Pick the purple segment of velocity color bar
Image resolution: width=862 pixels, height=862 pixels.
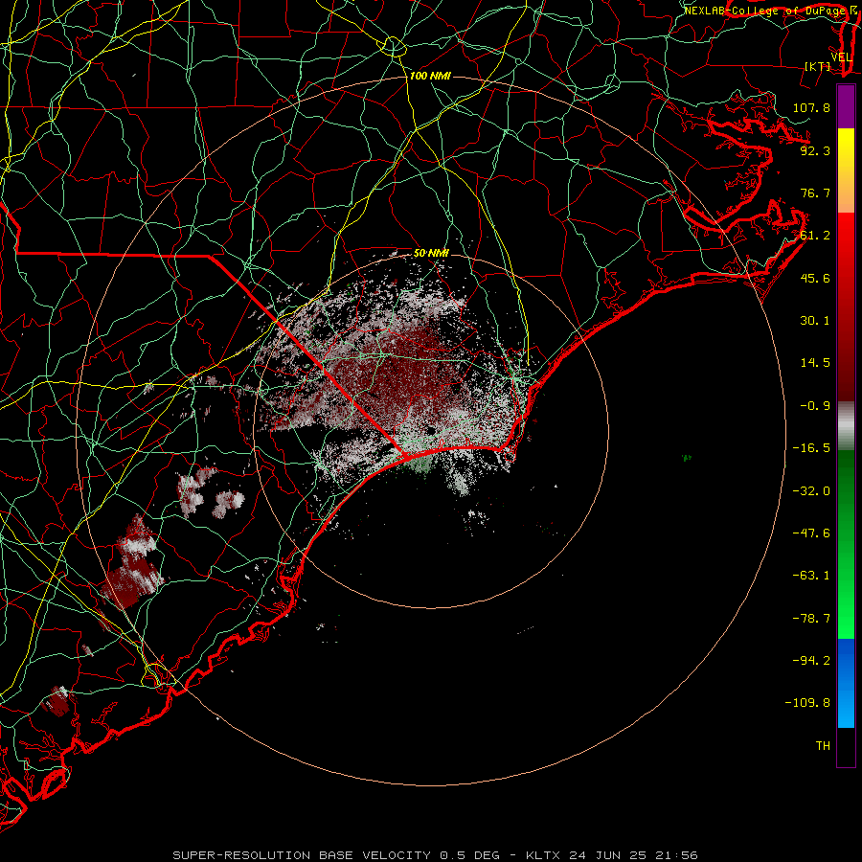coord(846,106)
